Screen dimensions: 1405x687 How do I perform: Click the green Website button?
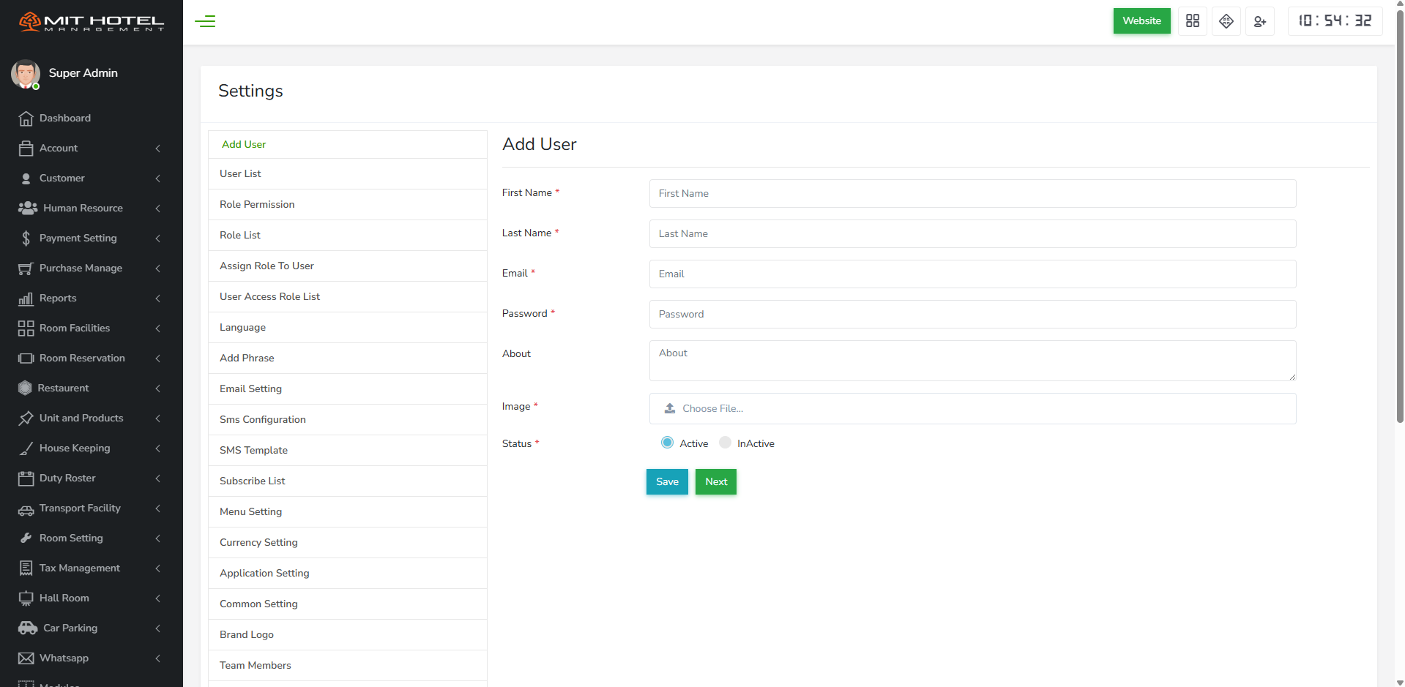pyautogui.click(x=1141, y=21)
